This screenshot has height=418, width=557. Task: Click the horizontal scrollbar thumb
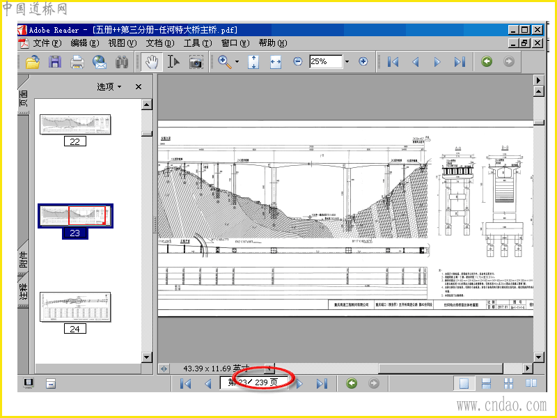pos(441,369)
